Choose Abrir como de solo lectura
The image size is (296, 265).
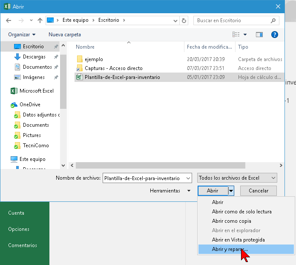tap(246, 212)
